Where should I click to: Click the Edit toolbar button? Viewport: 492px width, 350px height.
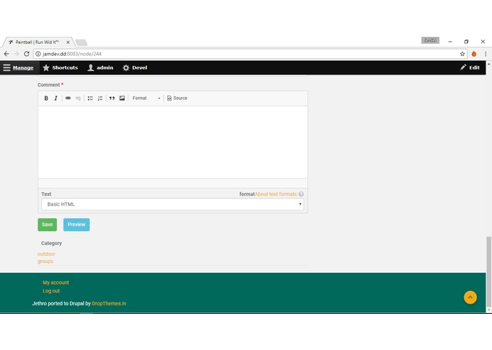pos(470,67)
